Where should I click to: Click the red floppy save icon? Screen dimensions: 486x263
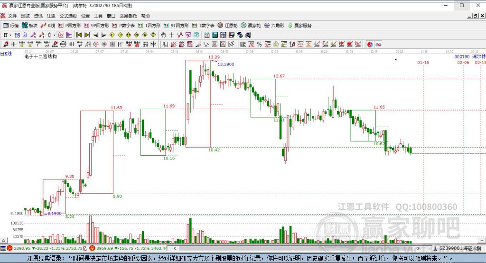[x=232, y=35]
